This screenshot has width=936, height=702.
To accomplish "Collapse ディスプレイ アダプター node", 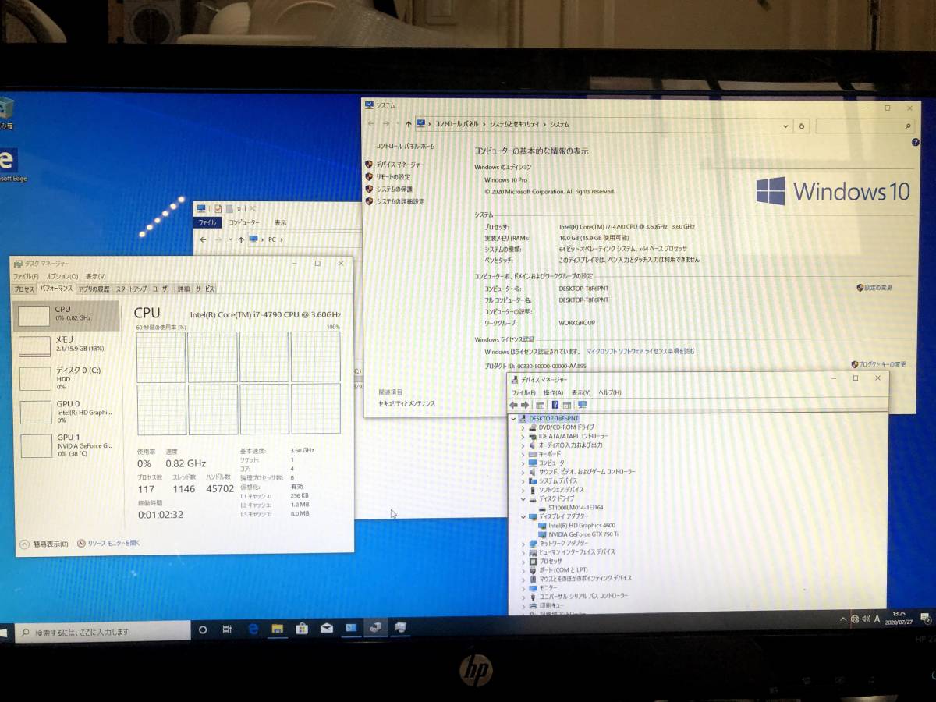I will [523, 516].
